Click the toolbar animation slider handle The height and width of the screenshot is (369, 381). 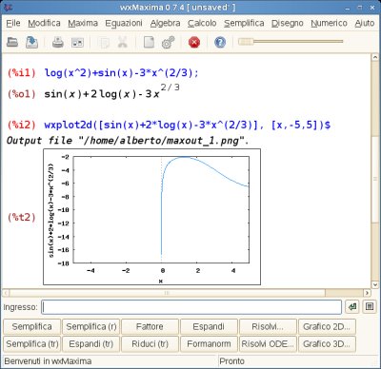coord(246,42)
